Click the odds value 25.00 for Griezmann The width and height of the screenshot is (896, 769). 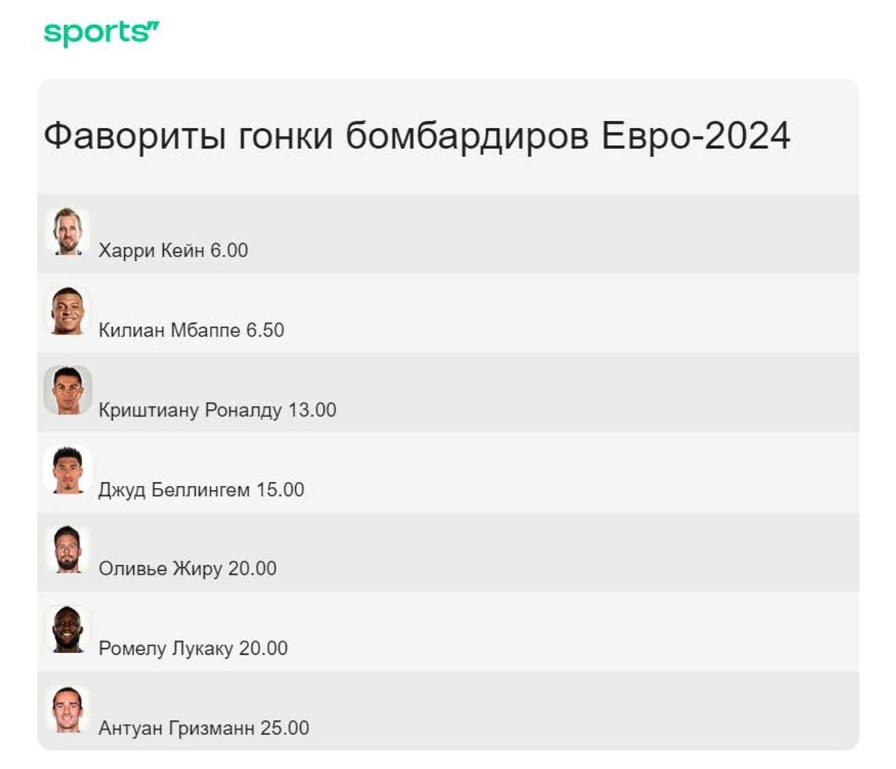(285, 728)
